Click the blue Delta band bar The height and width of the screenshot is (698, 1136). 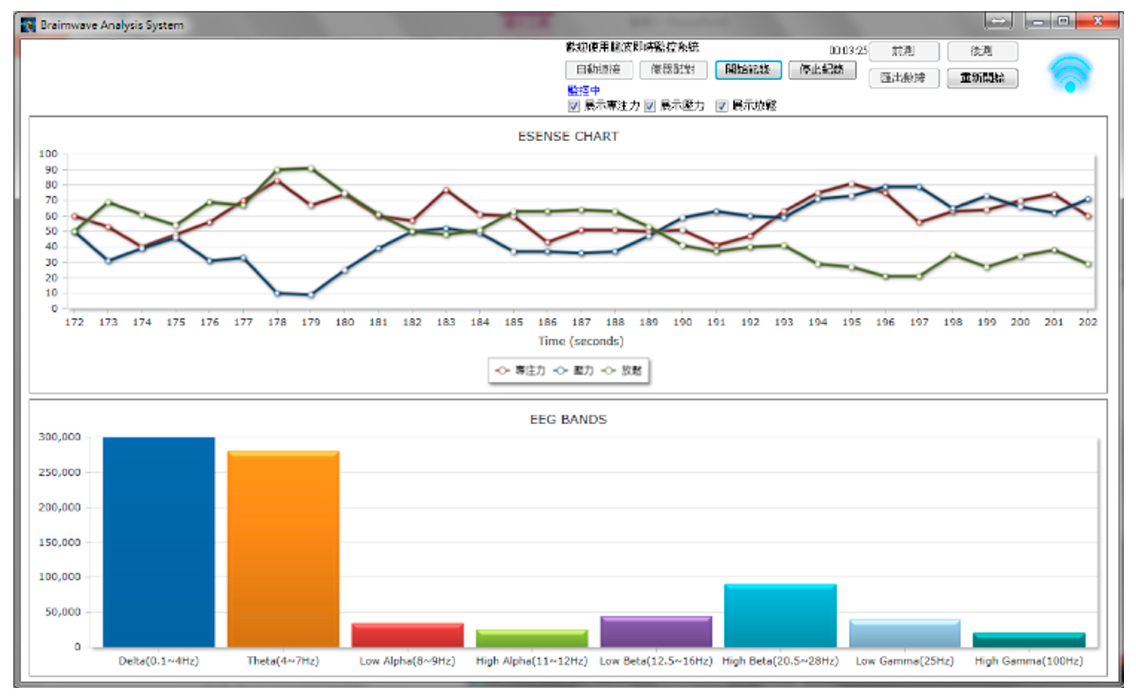pos(158,542)
